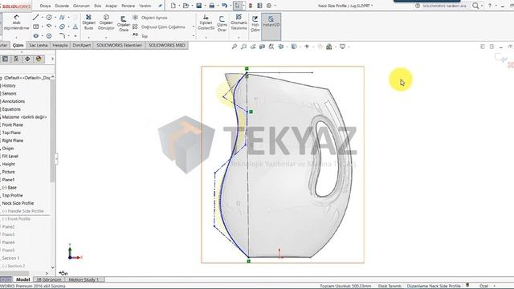Click Section View icon in view toolbar
514x289 pixels.
tap(262, 47)
